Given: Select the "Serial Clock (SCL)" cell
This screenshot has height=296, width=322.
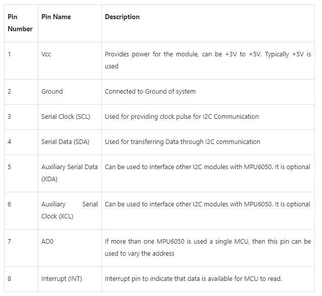Looking at the screenshot, I should click(66, 116).
